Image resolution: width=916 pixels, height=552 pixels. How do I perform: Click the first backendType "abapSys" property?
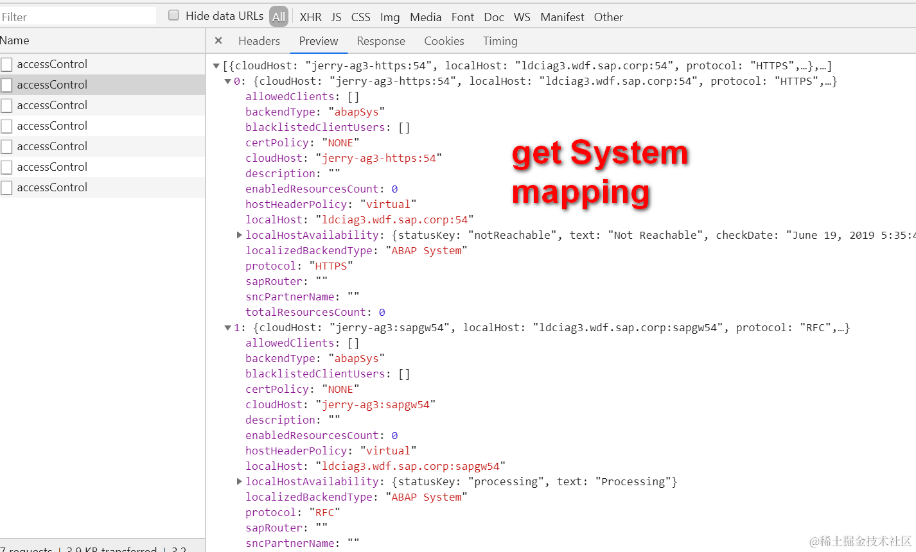click(x=315, y=112)
